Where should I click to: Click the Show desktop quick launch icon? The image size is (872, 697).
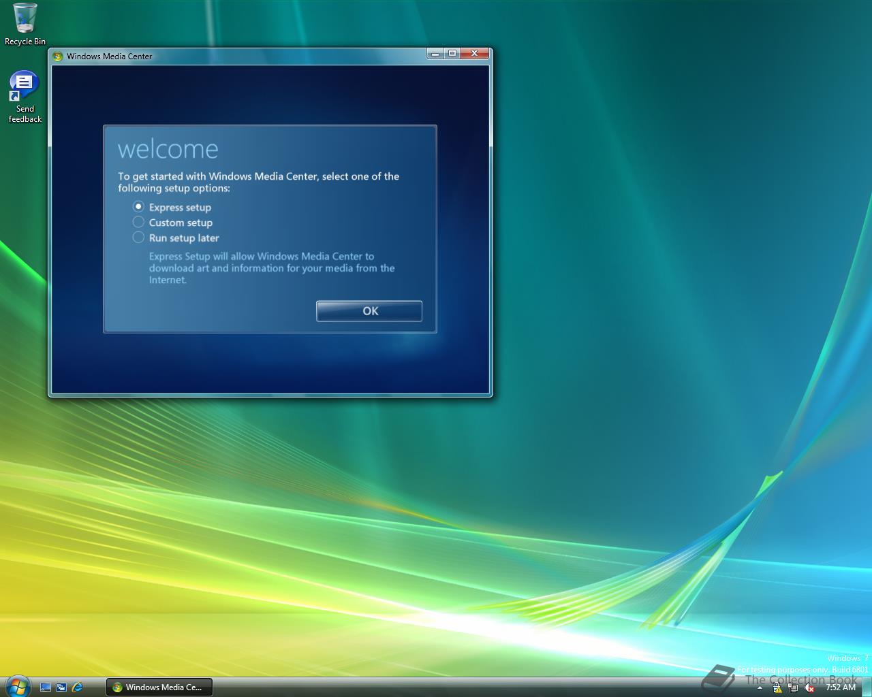pos(46,687)
